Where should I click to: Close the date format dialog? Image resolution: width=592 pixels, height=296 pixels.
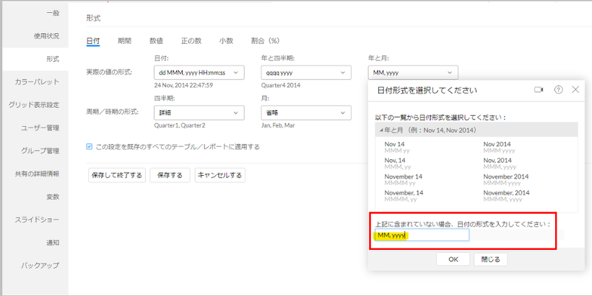(x=575, y=90)
